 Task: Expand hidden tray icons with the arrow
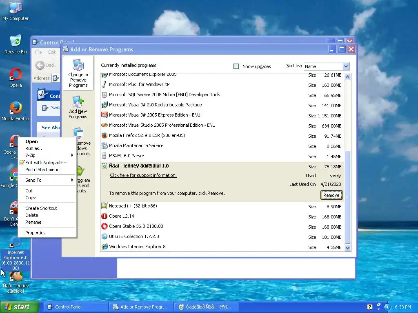[387, 307]
